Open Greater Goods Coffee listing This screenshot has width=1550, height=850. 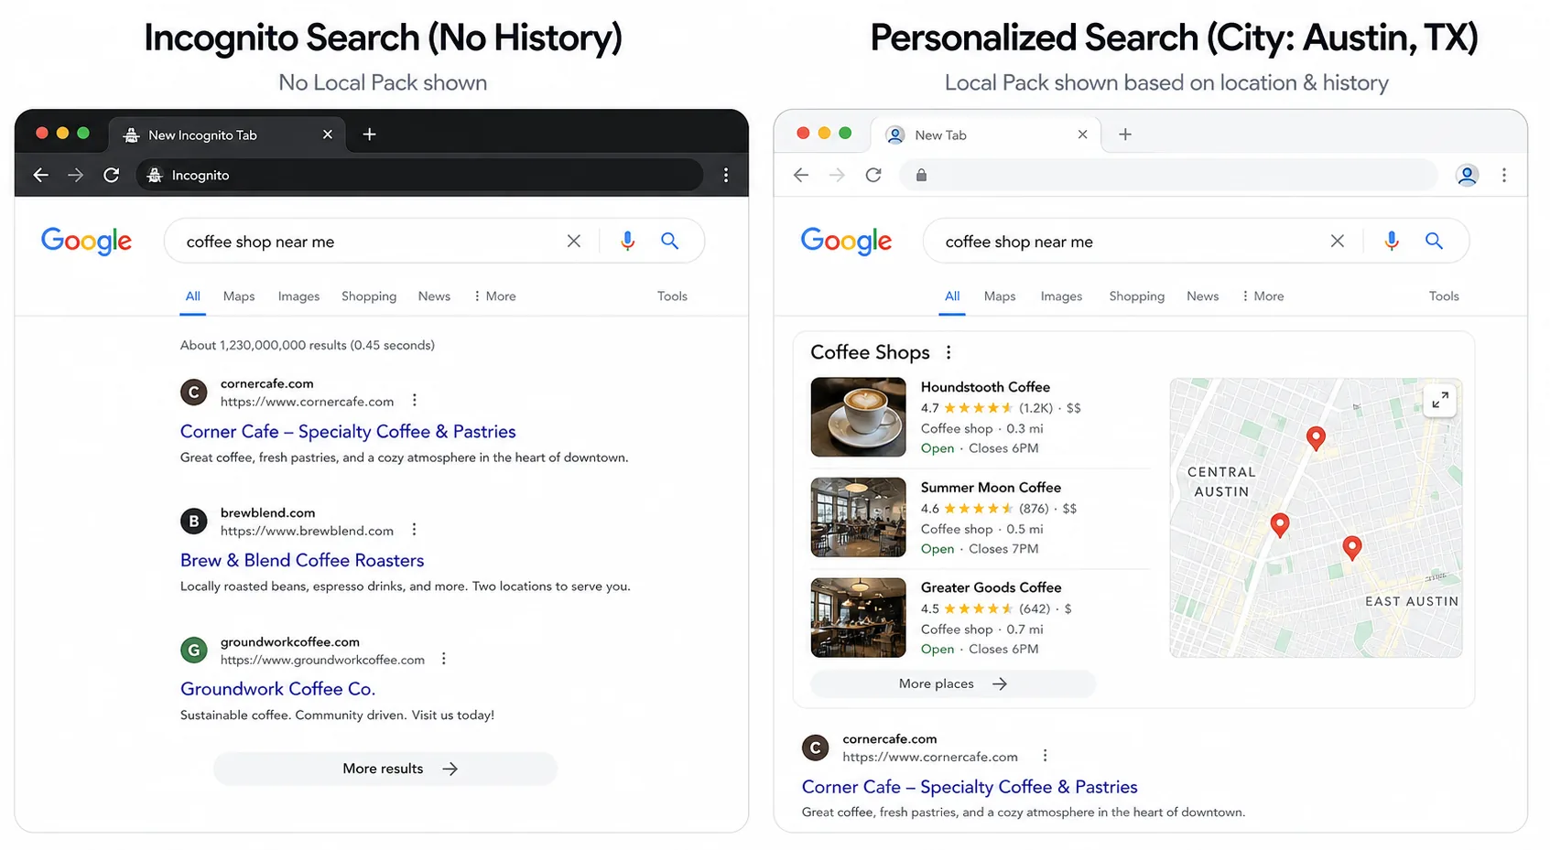click(x=991, y=587)
